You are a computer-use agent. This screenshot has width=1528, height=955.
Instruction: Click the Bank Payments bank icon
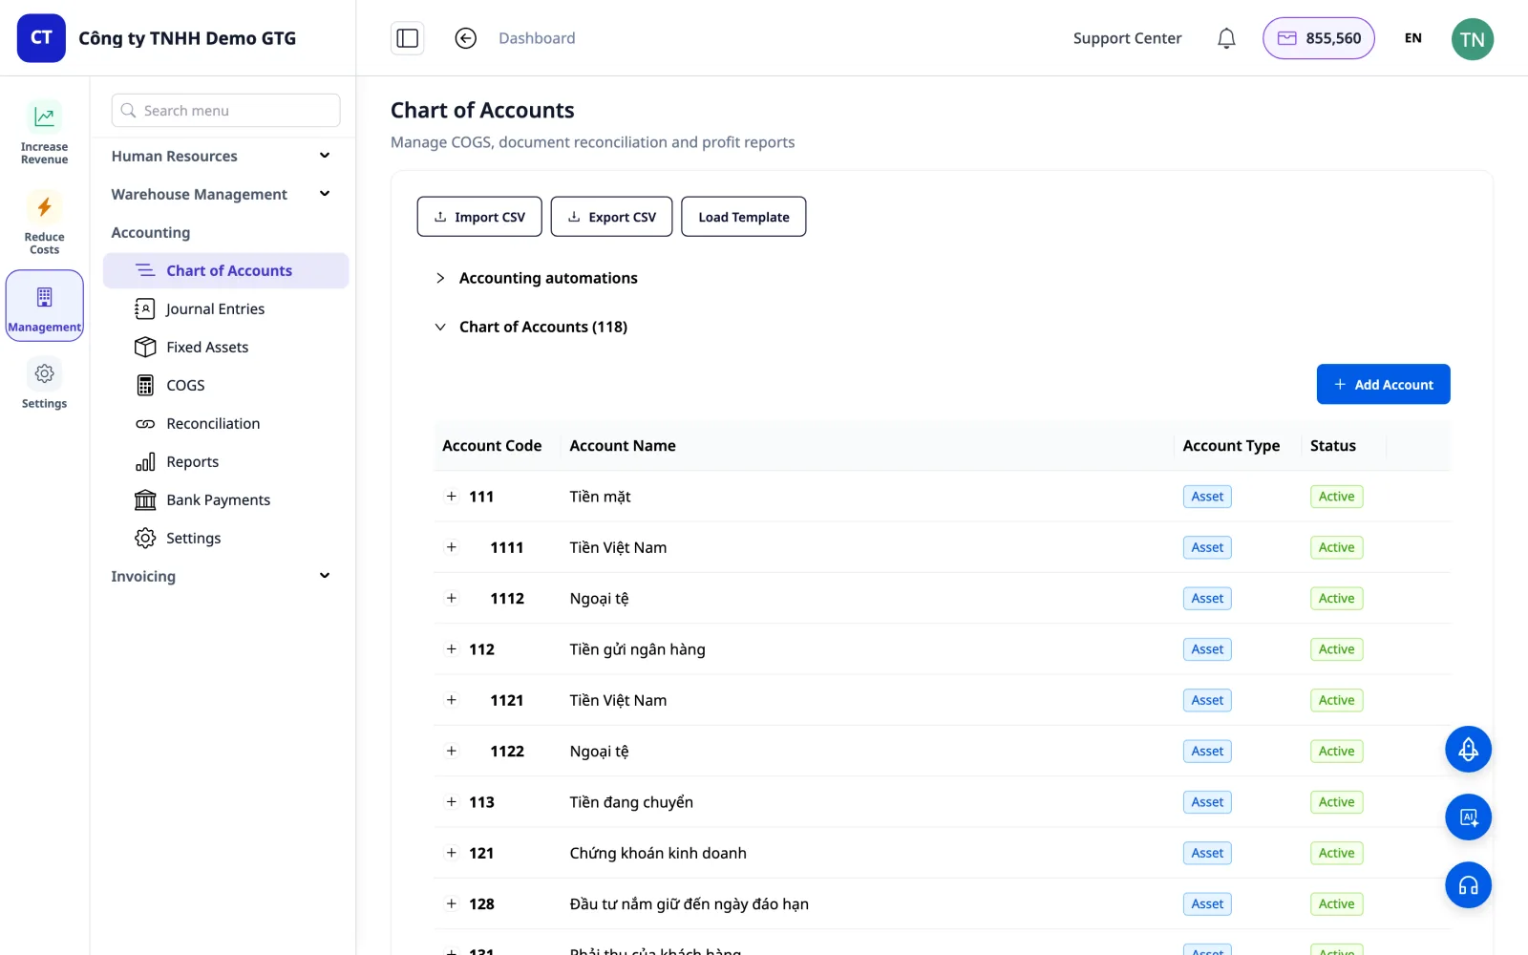(145, 499)
